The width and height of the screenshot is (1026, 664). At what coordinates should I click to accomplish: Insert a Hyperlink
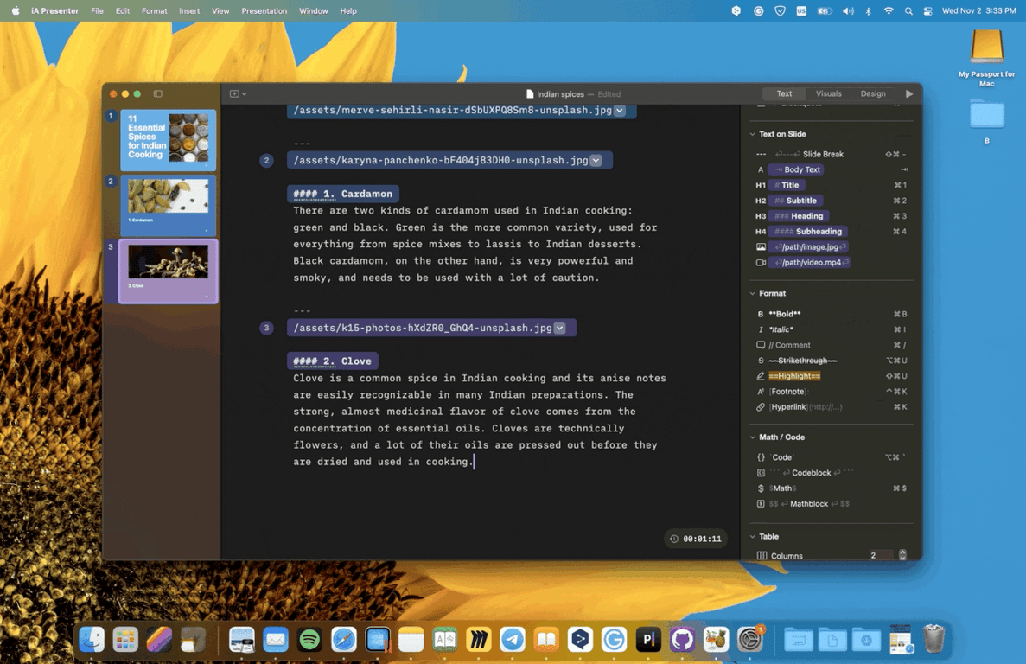click(831, 407)
